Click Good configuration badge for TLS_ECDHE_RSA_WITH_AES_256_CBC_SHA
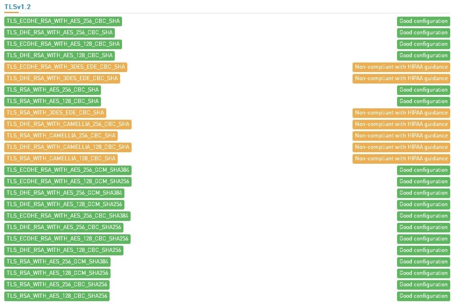This screenshot has width=454, height=304. tap(423, 21)
